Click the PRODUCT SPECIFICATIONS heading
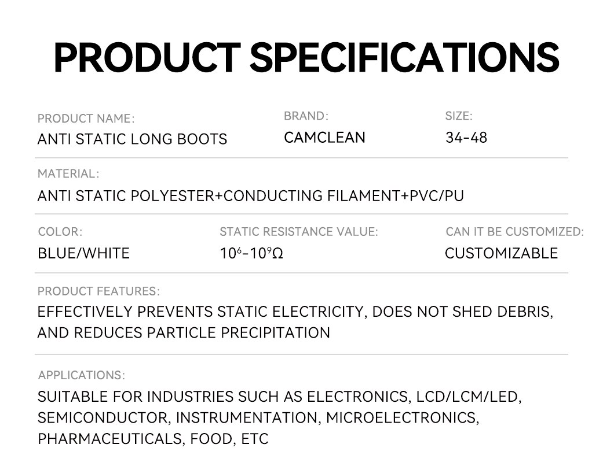 (306, 57)
